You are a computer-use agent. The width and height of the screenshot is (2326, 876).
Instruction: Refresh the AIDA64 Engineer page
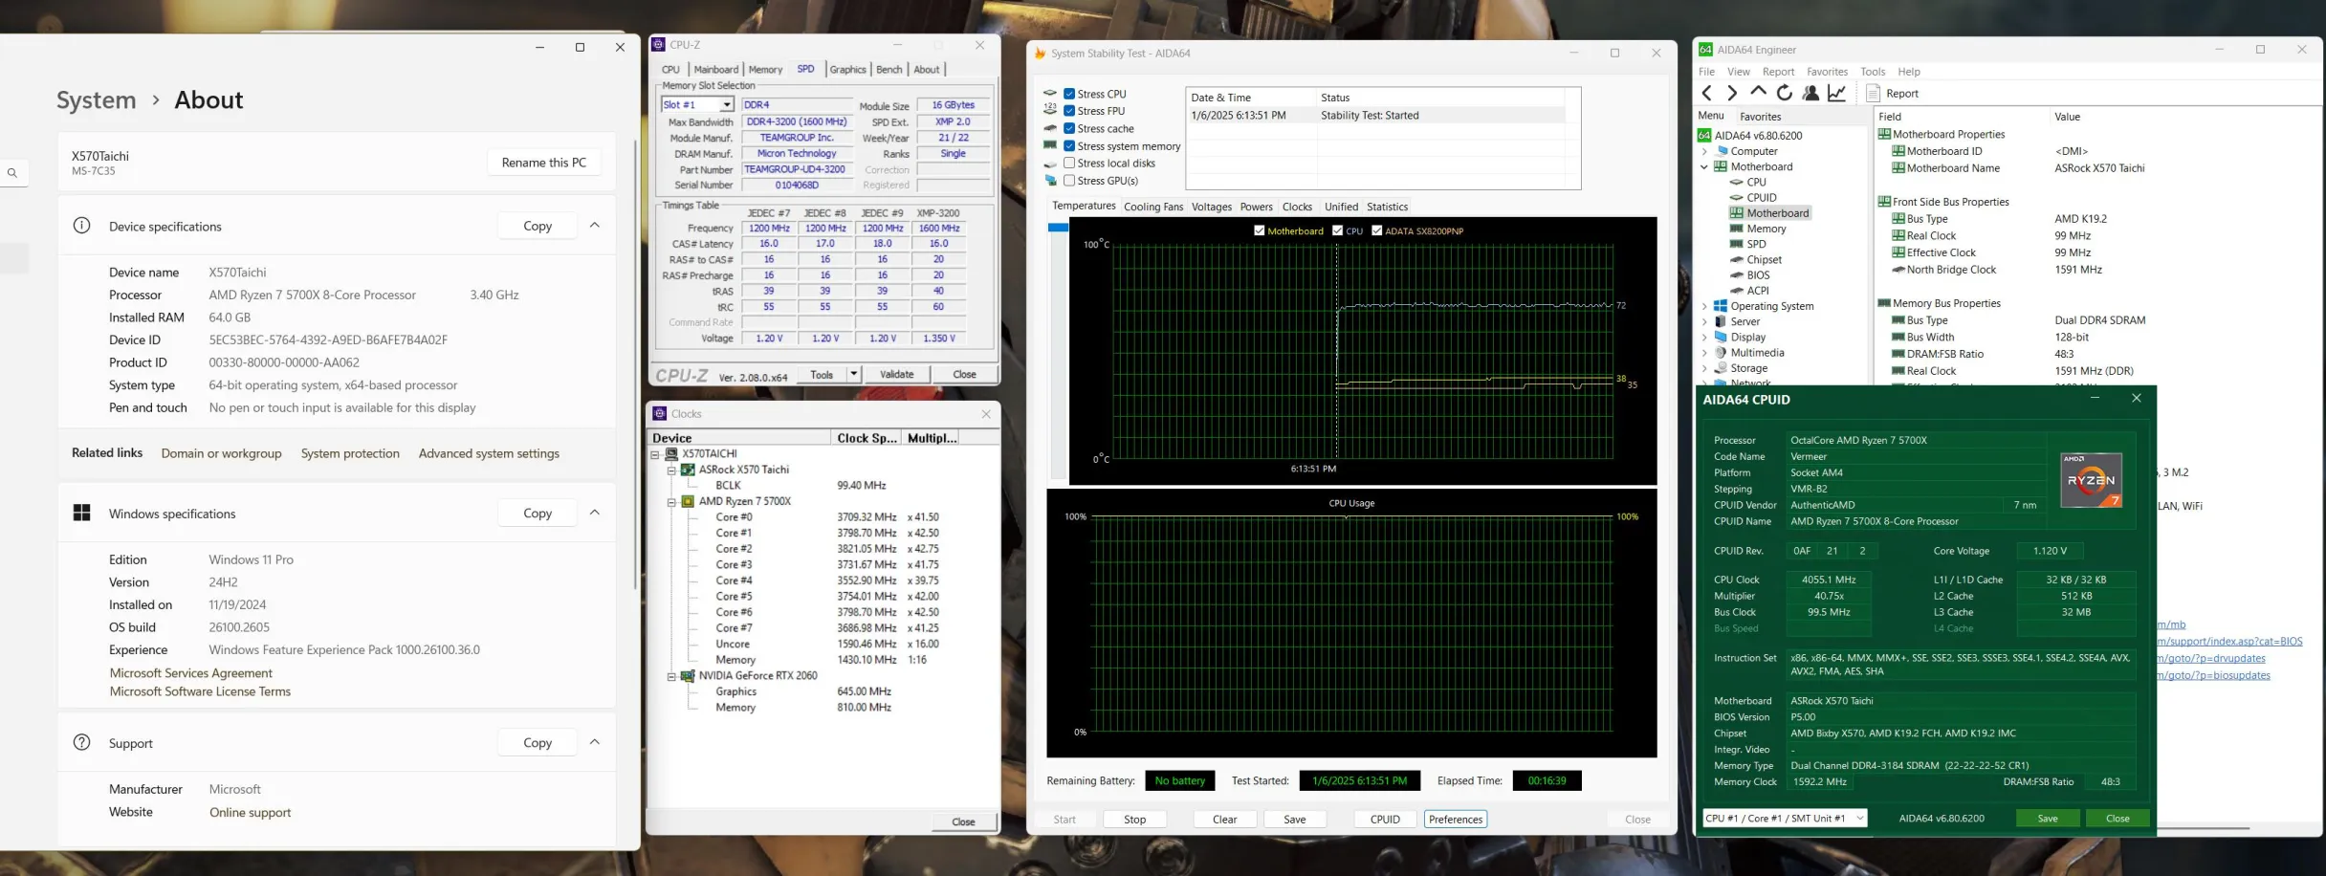(1784, 93)
